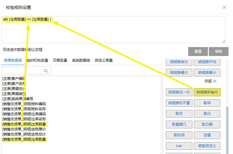Screen dimensions: 233x154
Task: Collapse functions with 收起 chevron
Action: click(210, 81)
